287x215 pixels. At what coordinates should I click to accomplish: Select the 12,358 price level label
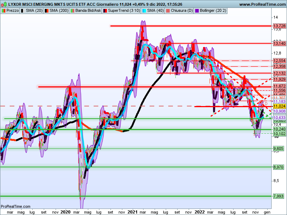tap(279, 66)
